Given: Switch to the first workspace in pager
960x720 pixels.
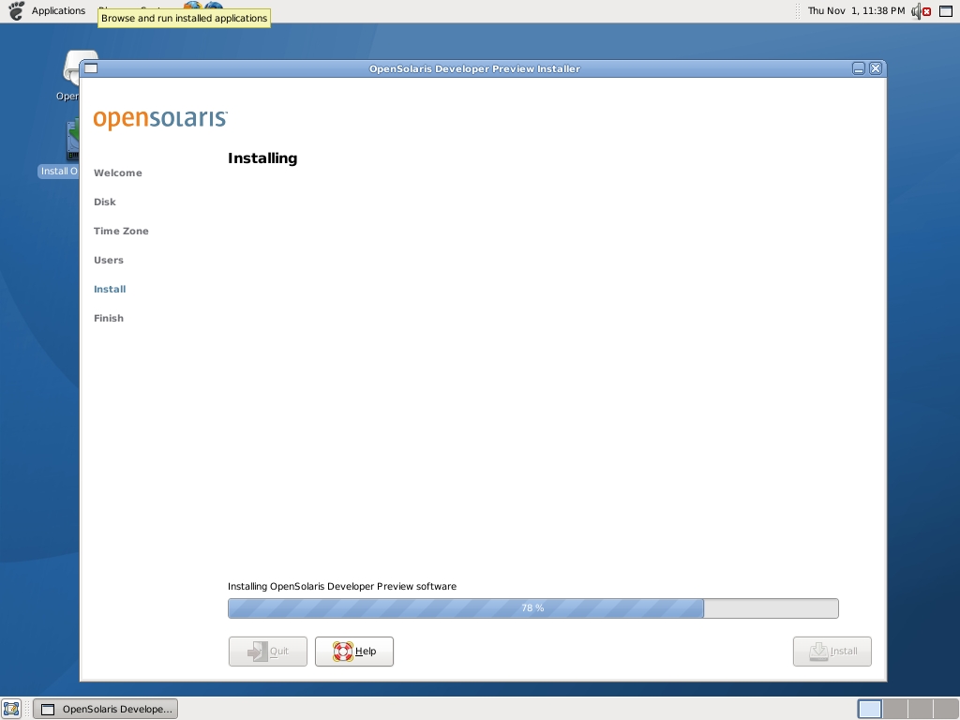Looking at the screenshot, I should point(870,709).
